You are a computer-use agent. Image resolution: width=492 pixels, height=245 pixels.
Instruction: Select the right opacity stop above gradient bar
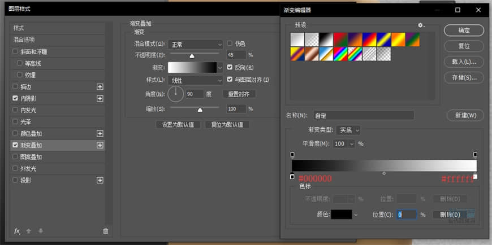[x=475, y=155]
